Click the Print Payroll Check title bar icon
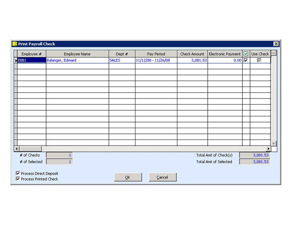The width and height of the screenshot is (293, 228). pyautogui.click(x=15, y=44)
